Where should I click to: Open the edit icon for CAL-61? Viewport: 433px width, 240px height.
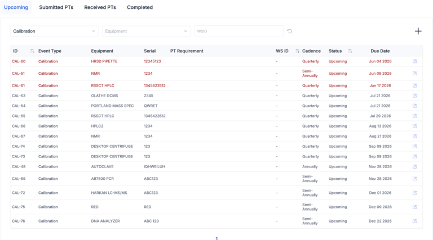click(x=414, y=85)
